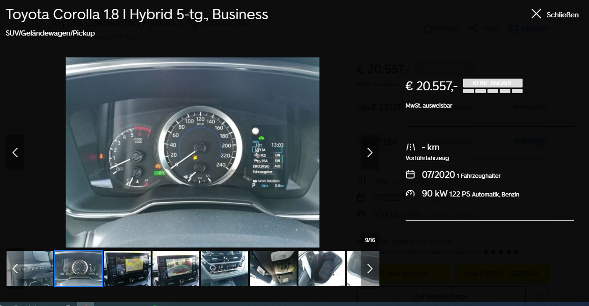Show next photo with main right arrow
Image resolution: width=589 pixels, height=306 pixels.
370,153
